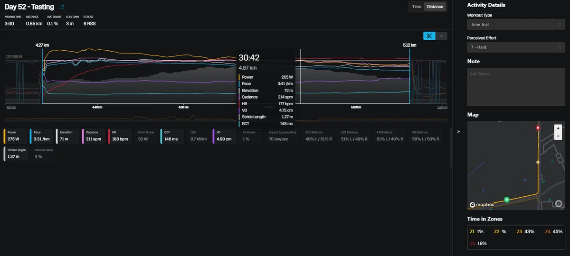Zoom in on the map with the plus button
Image resolution: width=570 pixels, height=256 pixels.
click(x=558, y=128)
